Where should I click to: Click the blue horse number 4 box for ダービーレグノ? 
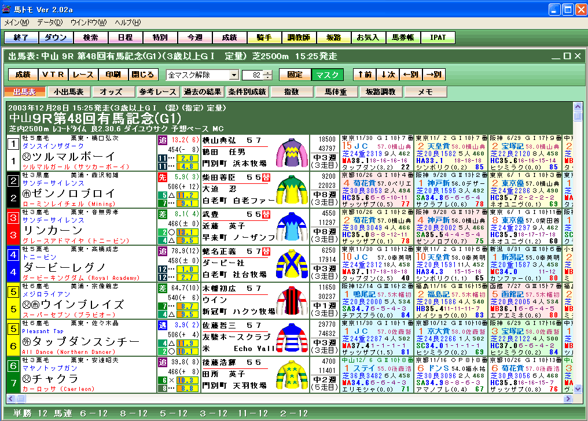click(x=13, y=264)
